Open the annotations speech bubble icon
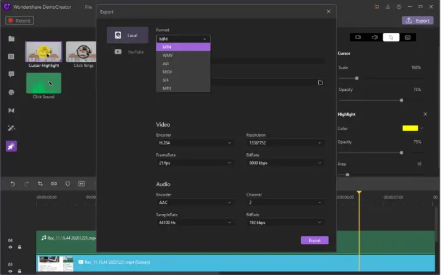441x275 pixels. pos(11,74)
